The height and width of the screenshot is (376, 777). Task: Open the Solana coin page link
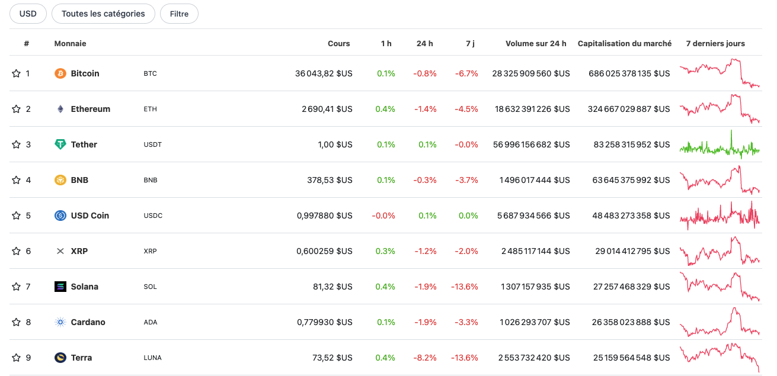[x=84, y=287]
